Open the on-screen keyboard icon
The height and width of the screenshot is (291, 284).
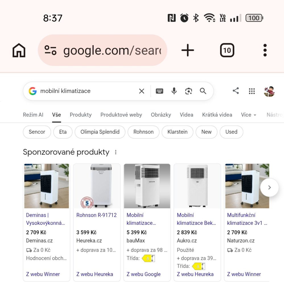pos(159,91)
